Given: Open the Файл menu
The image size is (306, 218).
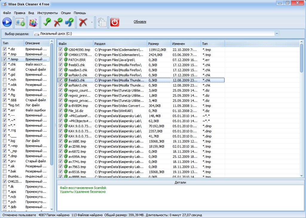Looking at the screenshot, I should pyautogui.click(x=7, y=13).
